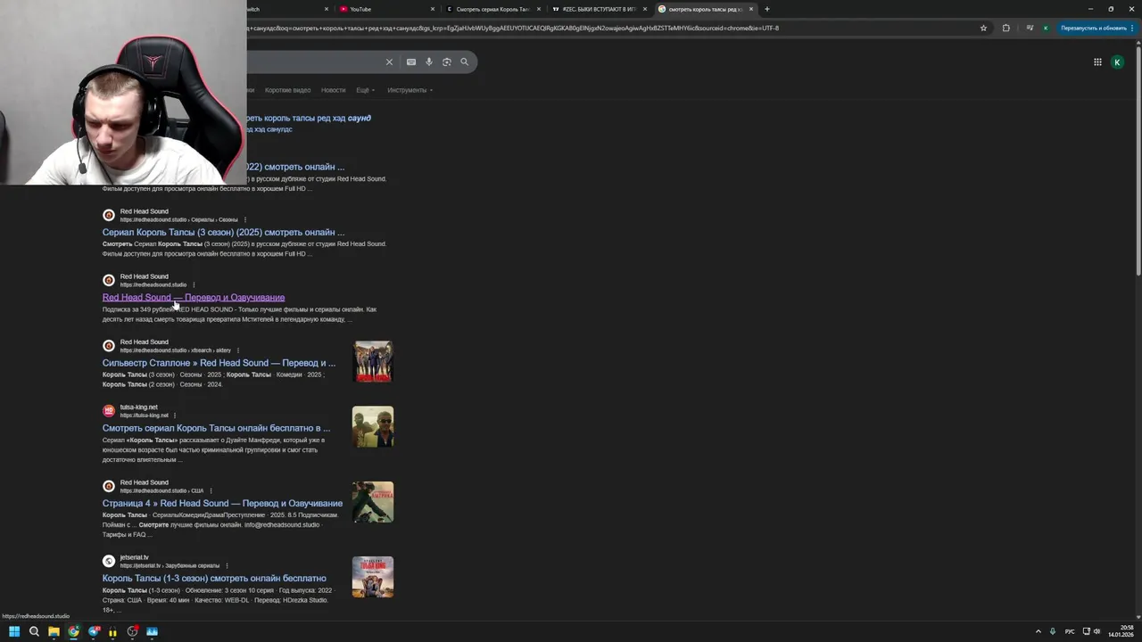Screen dimensions: 1142x642
Task: Switch to the 'Короткие видео' search filter
Action: pos(287,90)
